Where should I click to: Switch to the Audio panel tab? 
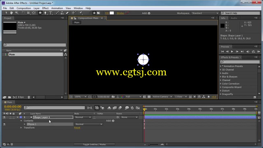234,18
